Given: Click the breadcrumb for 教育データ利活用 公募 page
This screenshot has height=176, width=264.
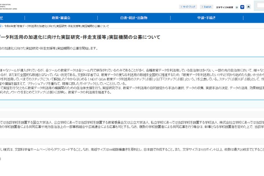Looking at the screenshot, I should tap(57, 26).
